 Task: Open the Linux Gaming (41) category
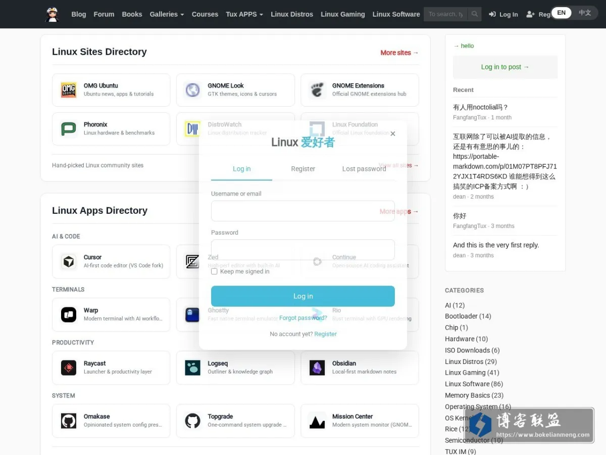[472, 373]
